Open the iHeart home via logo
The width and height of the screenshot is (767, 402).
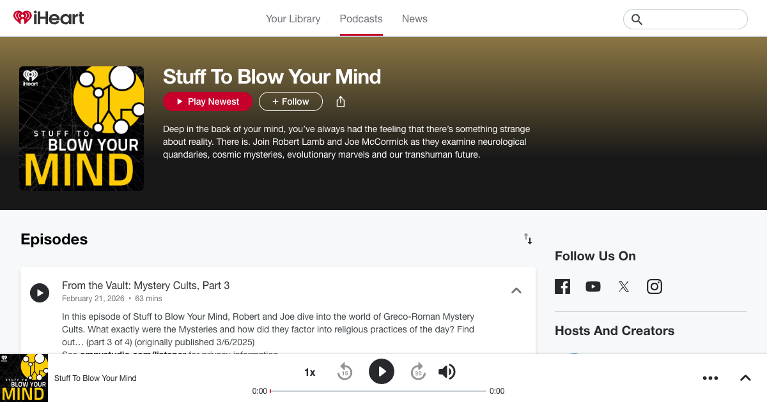point(49,18)
